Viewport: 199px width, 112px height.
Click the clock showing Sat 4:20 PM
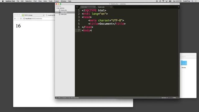[177, 1]
